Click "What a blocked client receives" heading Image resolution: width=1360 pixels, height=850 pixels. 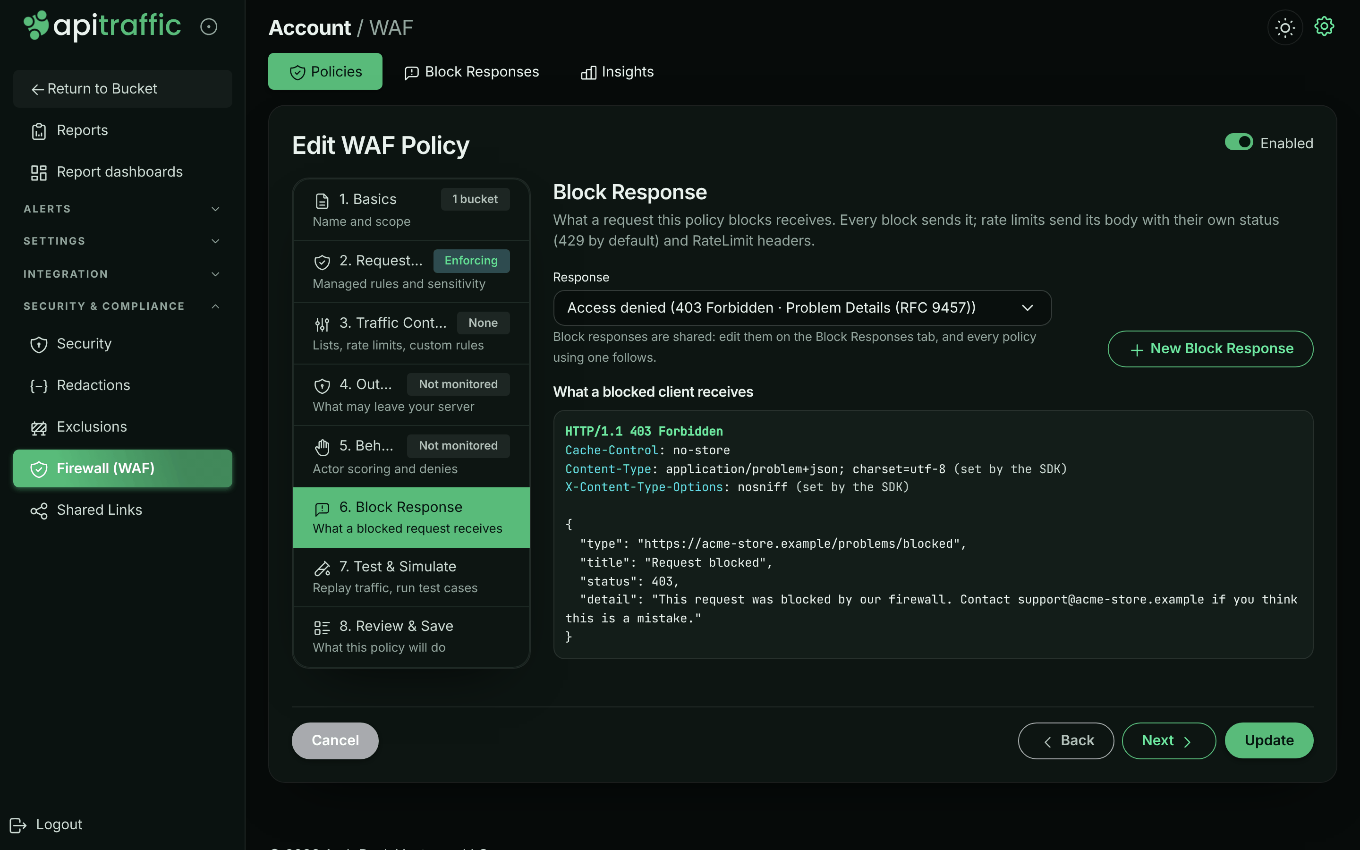coord(653,392)
